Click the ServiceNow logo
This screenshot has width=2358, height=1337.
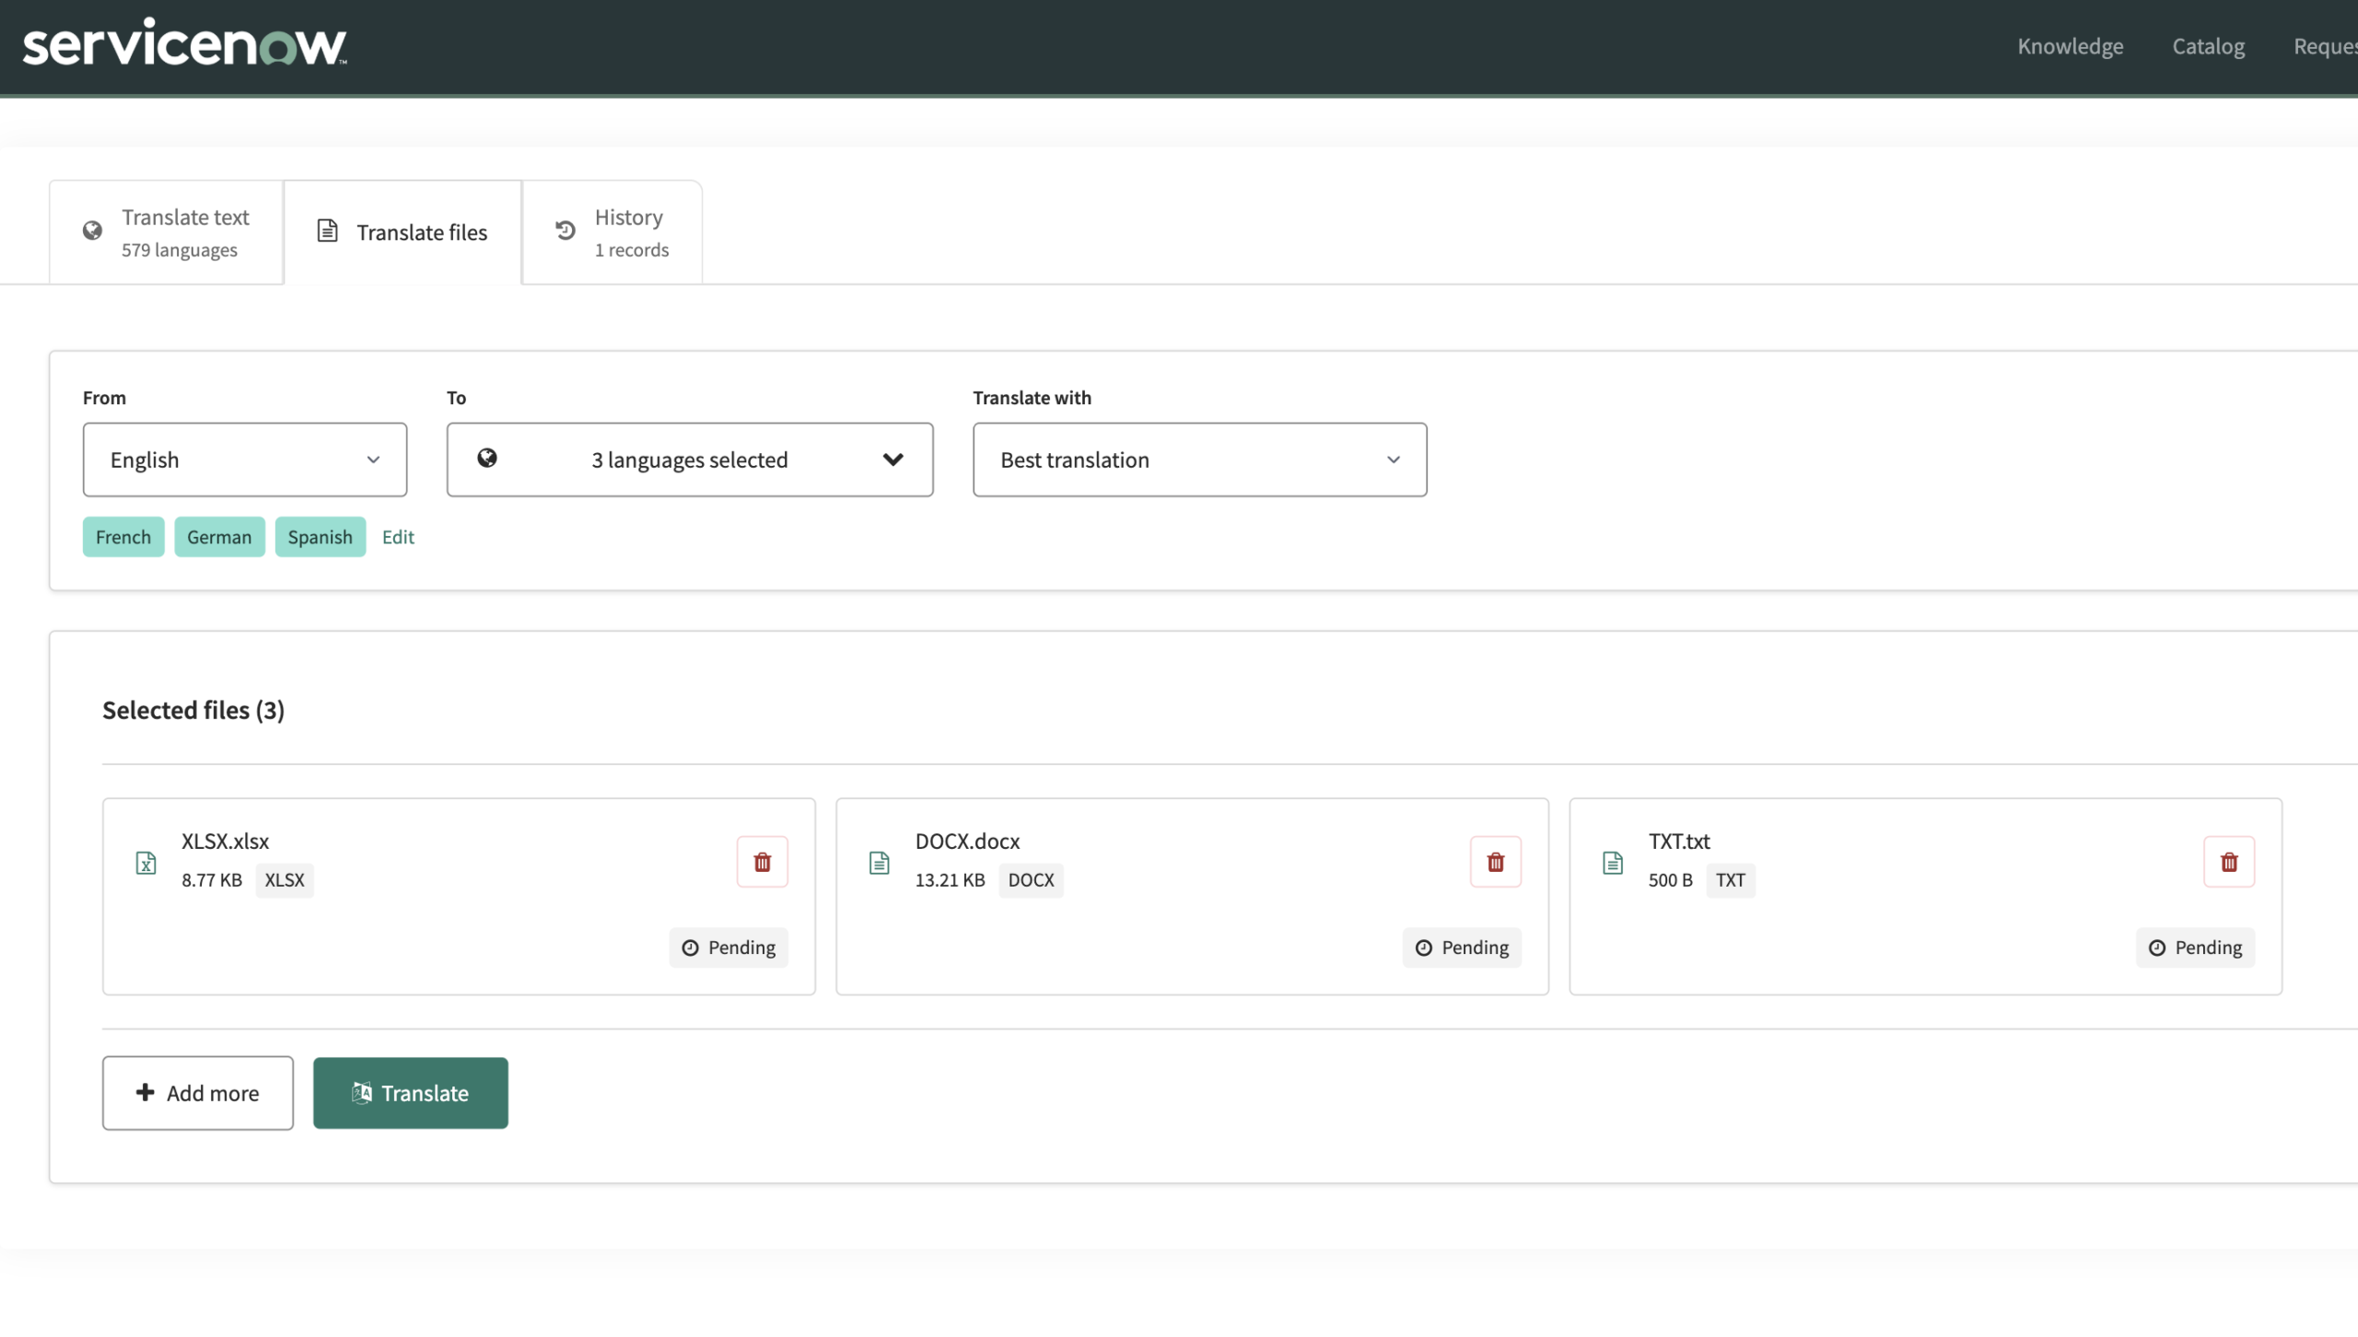coord(184,43)
